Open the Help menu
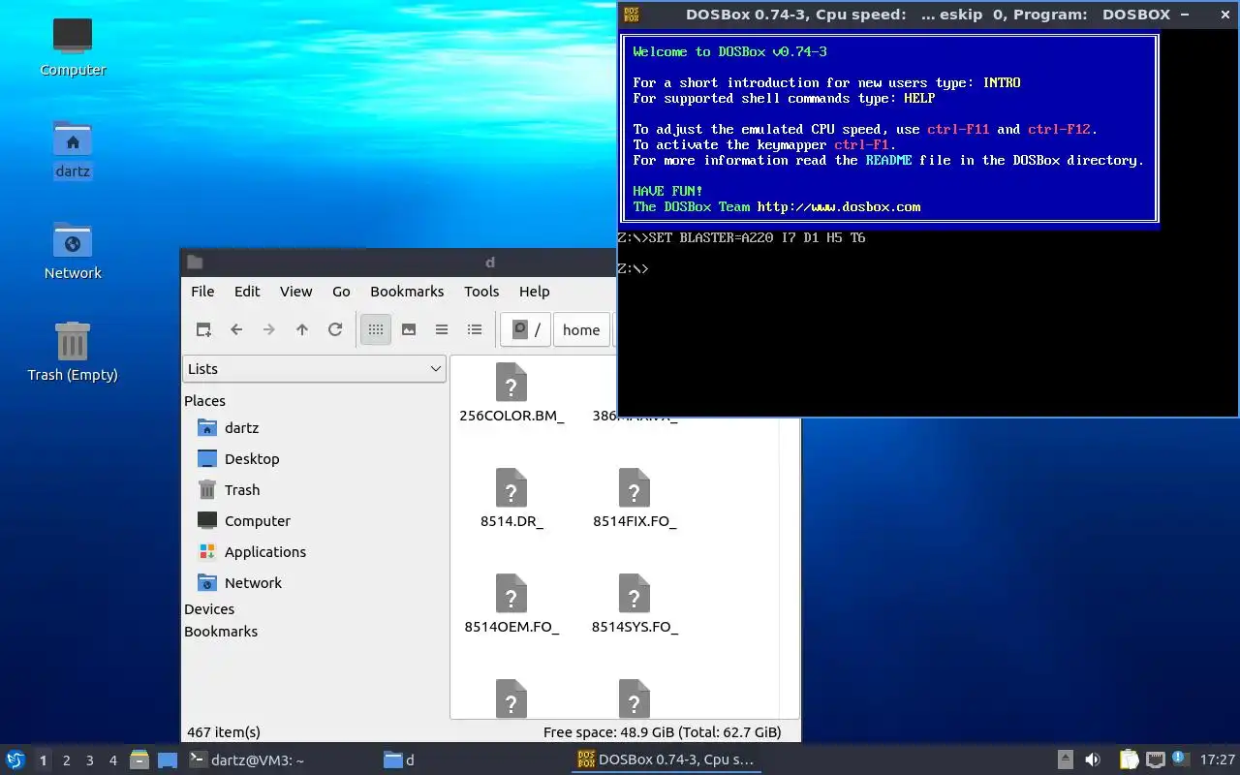Viewport: 1240px width, 775px height. (534, 291)
